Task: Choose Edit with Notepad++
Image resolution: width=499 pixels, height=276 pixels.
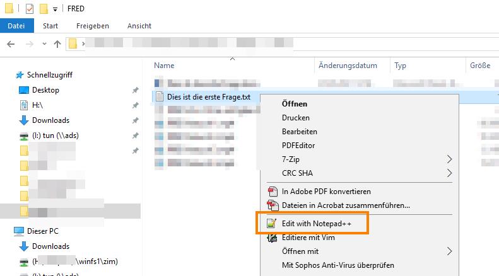Action: [x=316, y=224]
